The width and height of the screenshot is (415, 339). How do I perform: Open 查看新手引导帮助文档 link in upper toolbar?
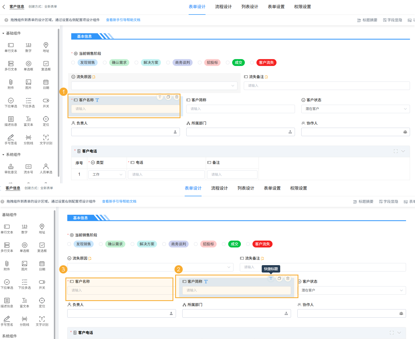(x=123, y=20)
